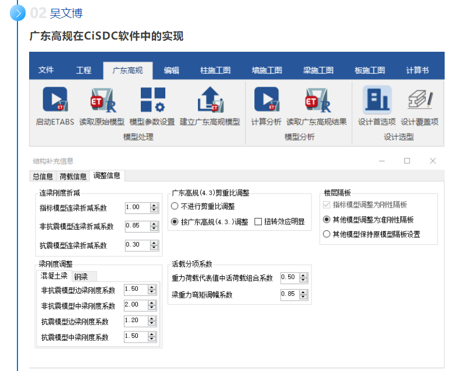The width and height of the screenshot is (465, 371).
Task: Click 非抗震模型边梁刚度系数 value field
Action: pos(136,289)
